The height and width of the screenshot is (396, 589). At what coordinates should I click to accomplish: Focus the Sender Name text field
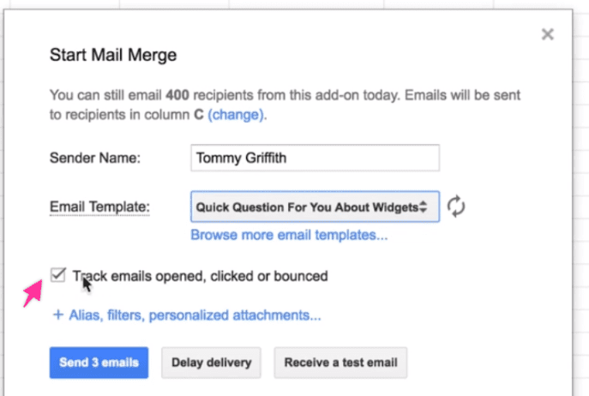pyautogui.click(x=315, y=158)
